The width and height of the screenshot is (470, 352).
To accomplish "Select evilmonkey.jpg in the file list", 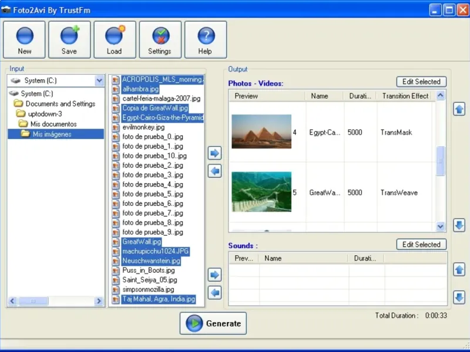I will (143, 127).
